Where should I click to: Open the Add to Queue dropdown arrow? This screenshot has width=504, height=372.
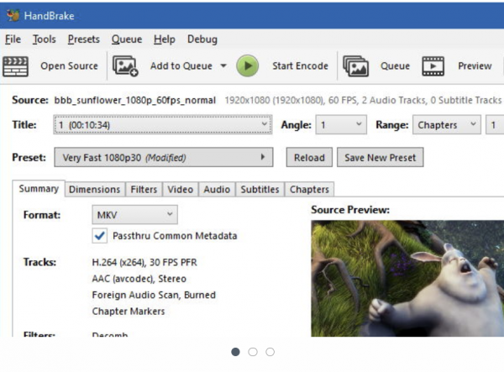click(x=223, y=65)
